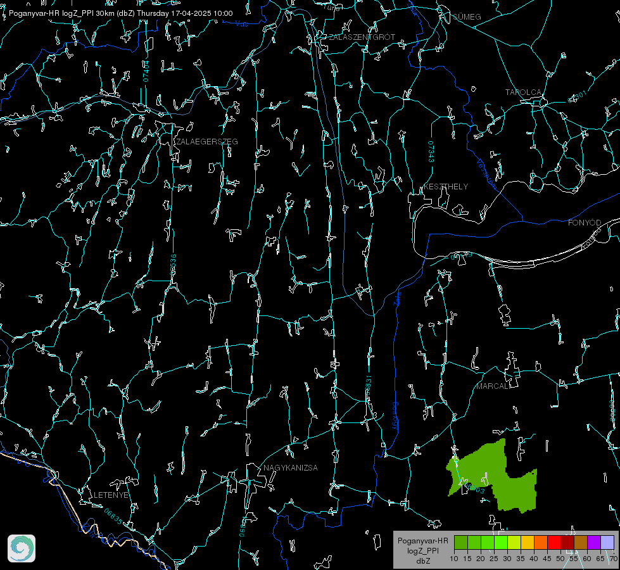Select the 65–70 dBZ lavender swatch
This screenshot has height=570, width=620.
point(607,542)
